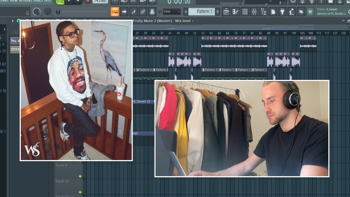The height and width of the screenshot is (197, 350).
Task: Open the shopping cart content library
Action: (310, 12)
